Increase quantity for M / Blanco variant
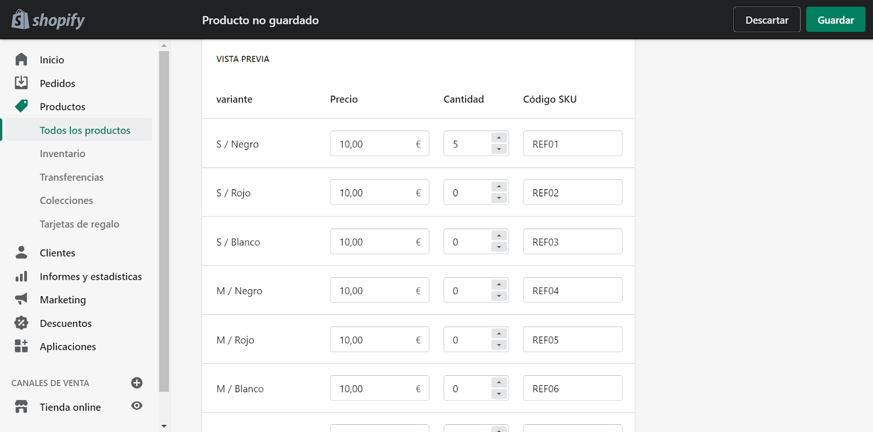Screen dimensions: 873x432 (x=499, y=382)
